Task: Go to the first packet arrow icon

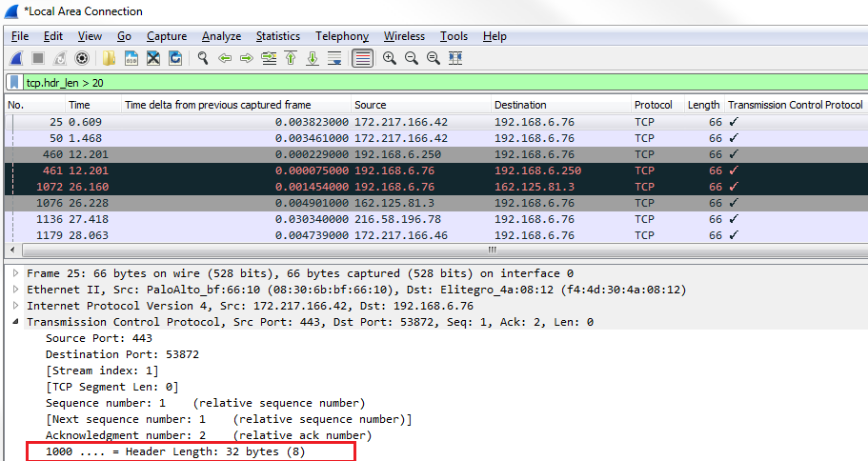Action: (x=291, y=58)
